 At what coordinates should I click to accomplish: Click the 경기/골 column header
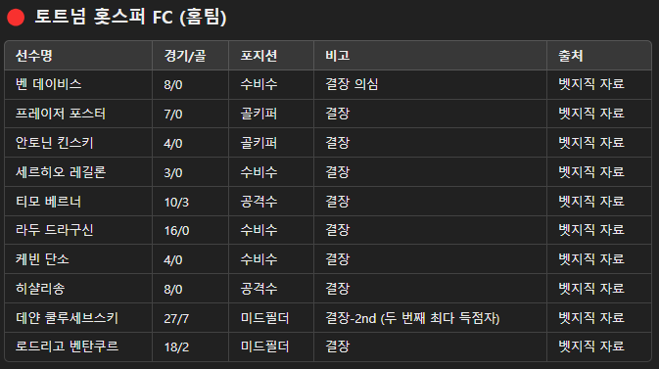(x=185, y=56)
